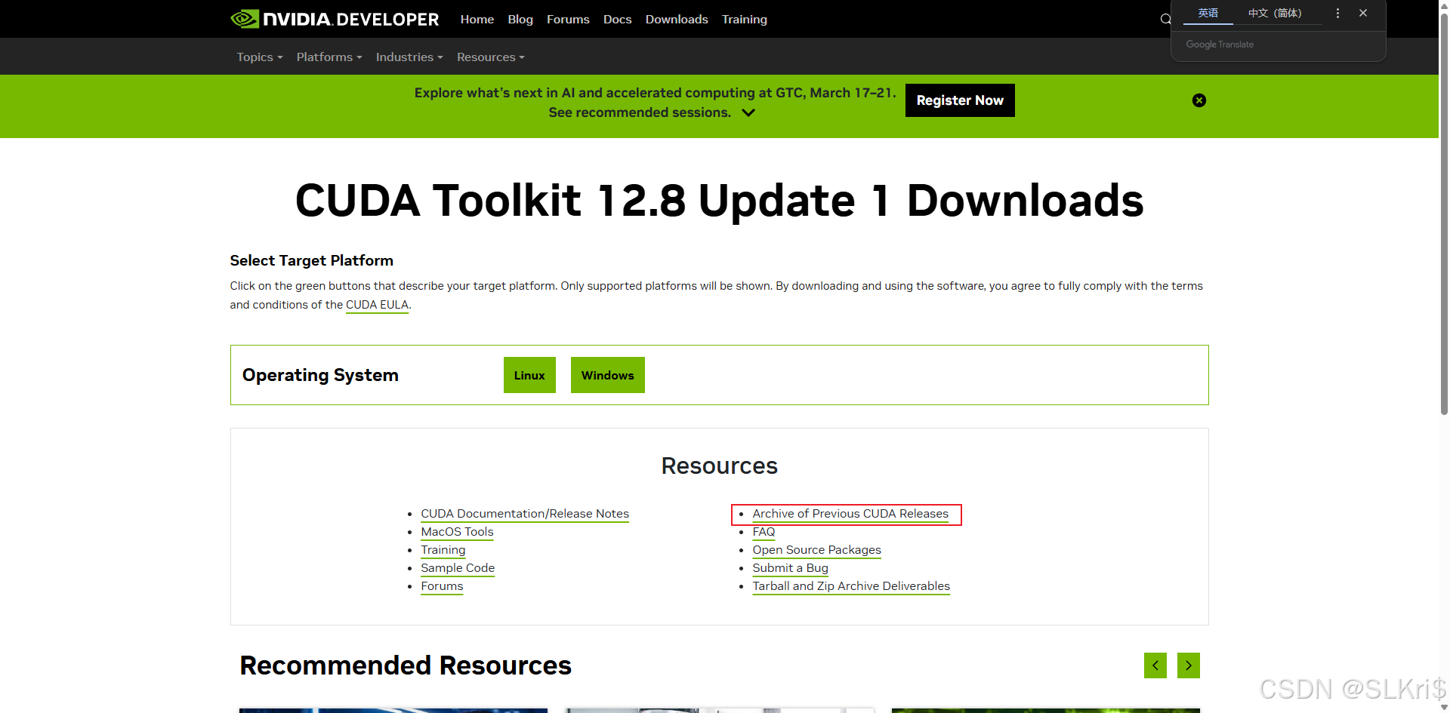
Task: Open the Sample Code link
Action: pyautogui.click(x=458, y=568)
